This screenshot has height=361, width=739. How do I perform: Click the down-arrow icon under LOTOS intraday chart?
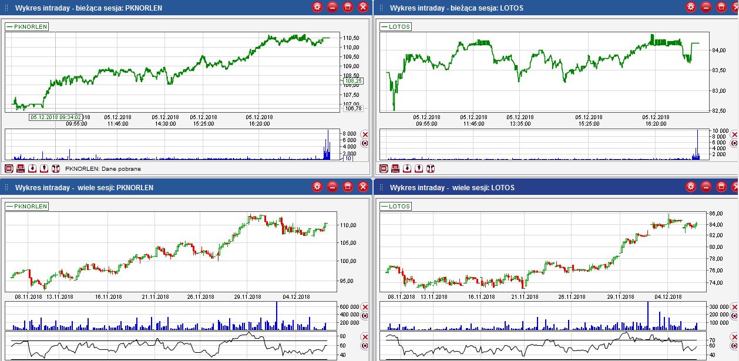(407, 168)
